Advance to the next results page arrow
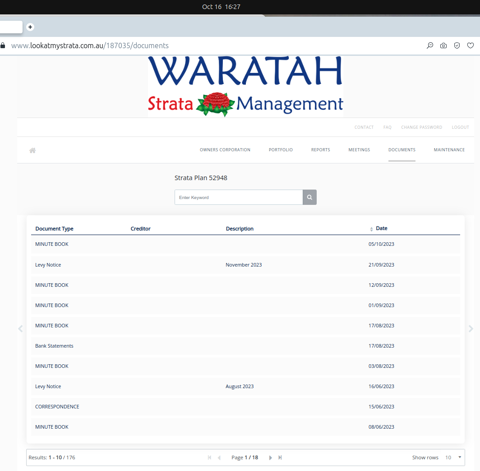This screenshot has height=471, width=480. [x=270, y=457]
